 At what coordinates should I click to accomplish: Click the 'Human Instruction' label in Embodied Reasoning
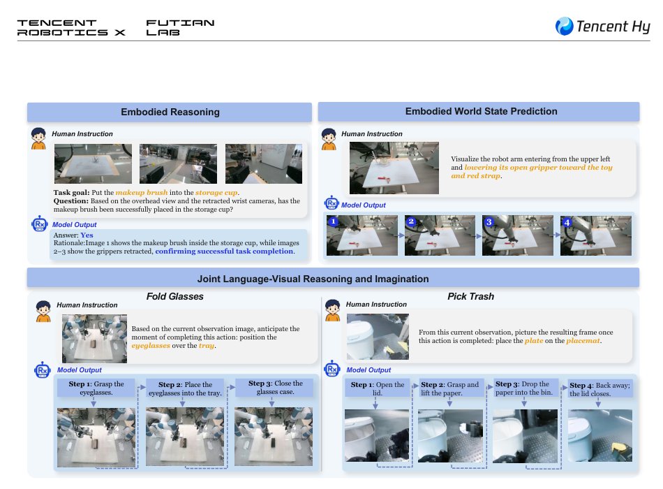tap(82, 134)
